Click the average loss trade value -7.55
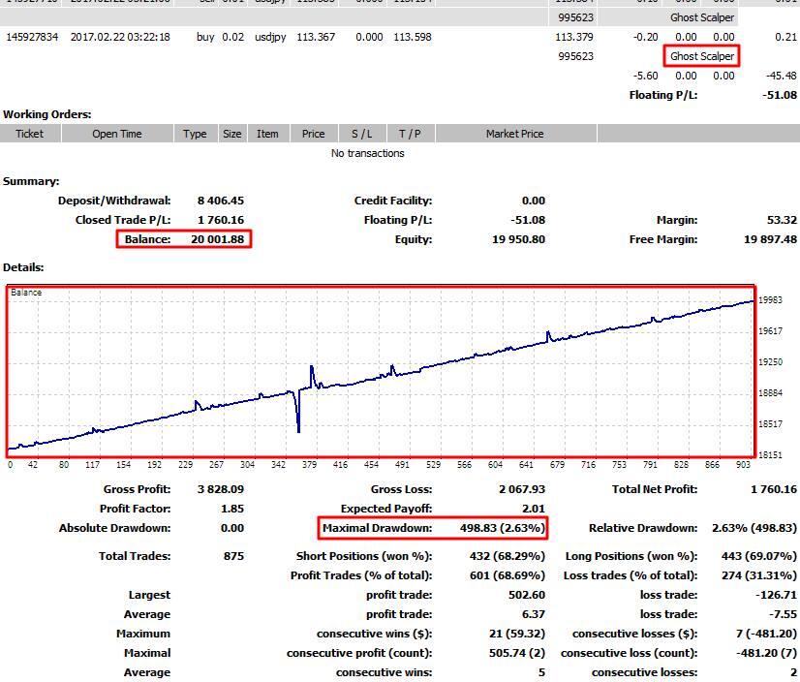Screen dimensions: 800x682 [783, 614]
